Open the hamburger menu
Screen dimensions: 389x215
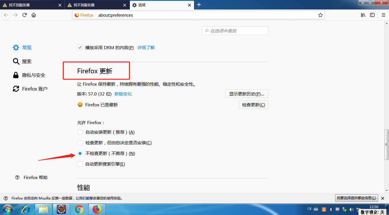[x=383, y=15]
